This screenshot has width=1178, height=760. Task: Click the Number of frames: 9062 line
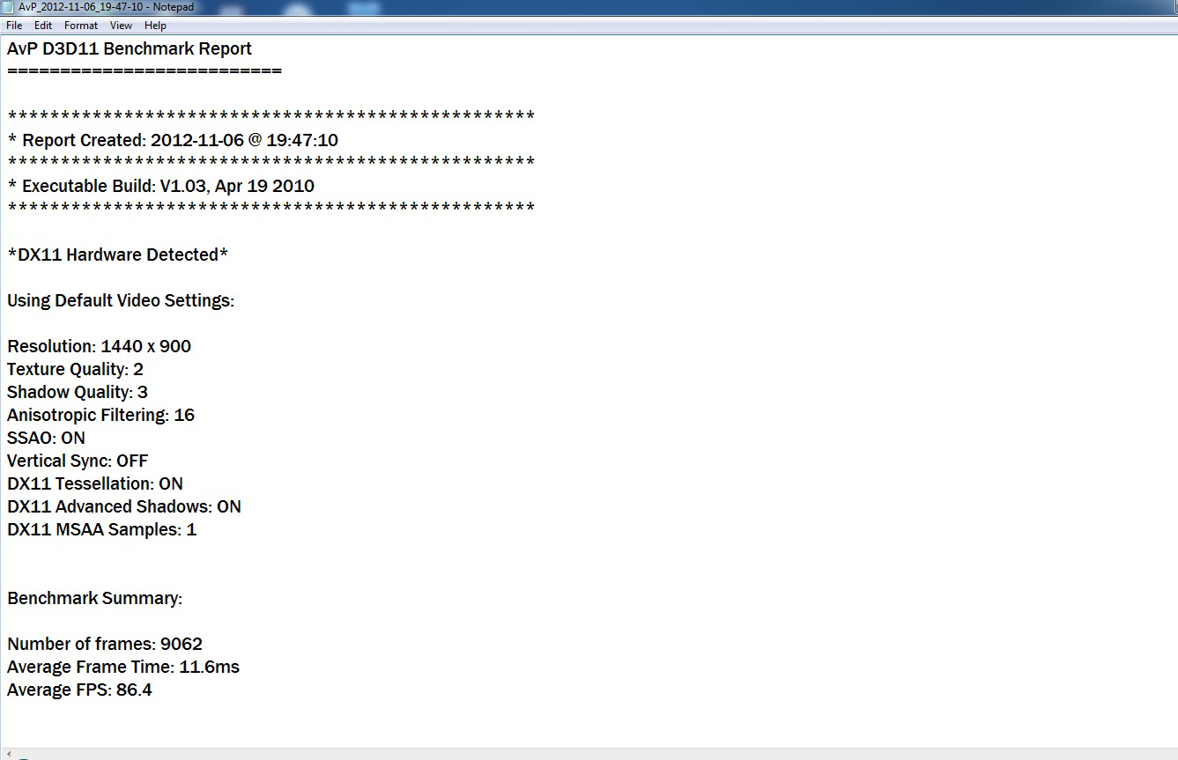click(105, 644)
